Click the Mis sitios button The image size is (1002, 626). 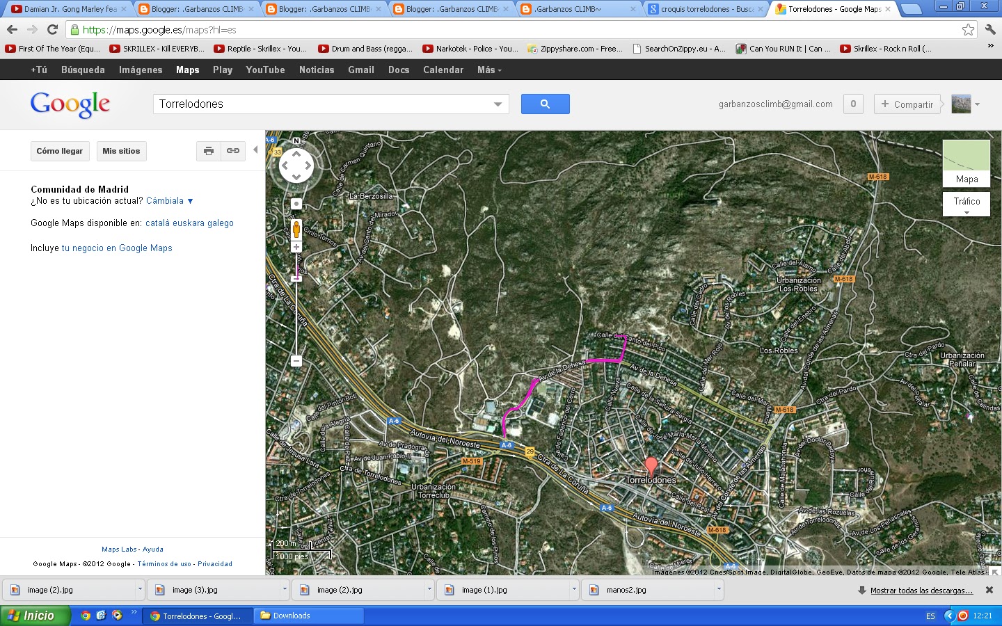tap(121, 151)
